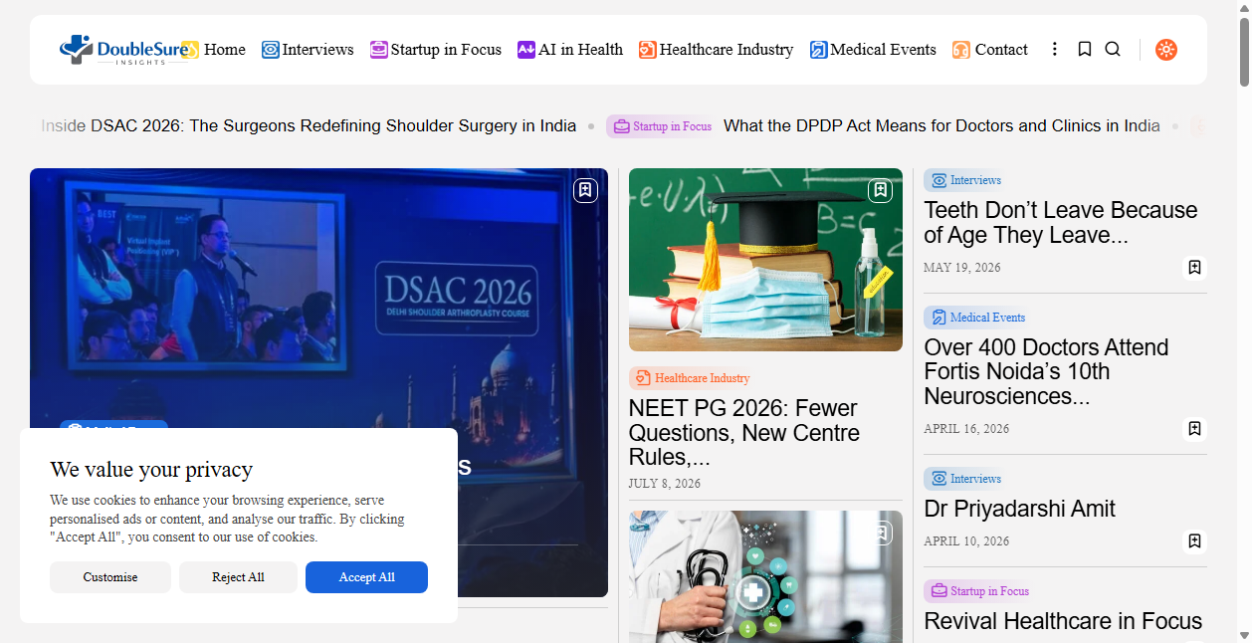Screen dimensions: 1252x643
Task: Bookmark the DSAC 2026 featured article
Action: (x=585, y=190)
